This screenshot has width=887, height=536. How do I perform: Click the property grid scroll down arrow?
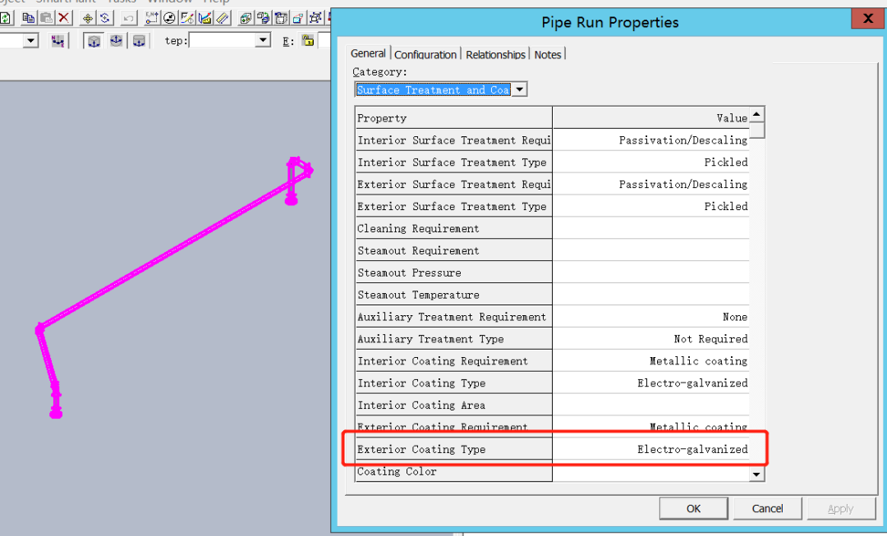757,474
